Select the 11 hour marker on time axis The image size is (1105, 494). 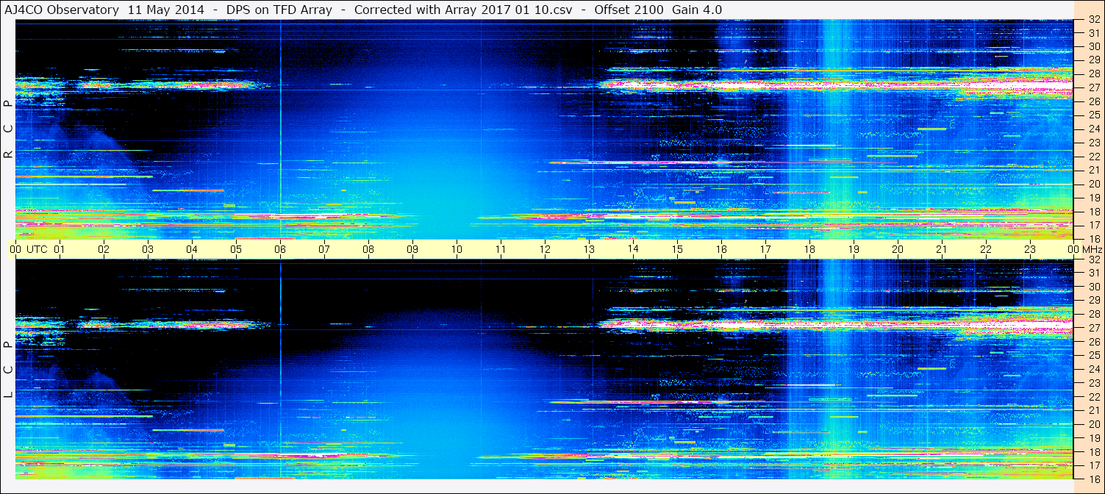[501, 249]
